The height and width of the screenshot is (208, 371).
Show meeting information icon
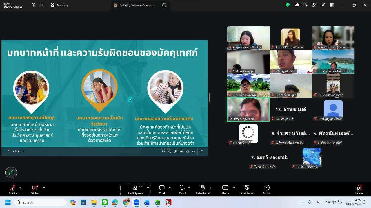click(x=34, y=5)
